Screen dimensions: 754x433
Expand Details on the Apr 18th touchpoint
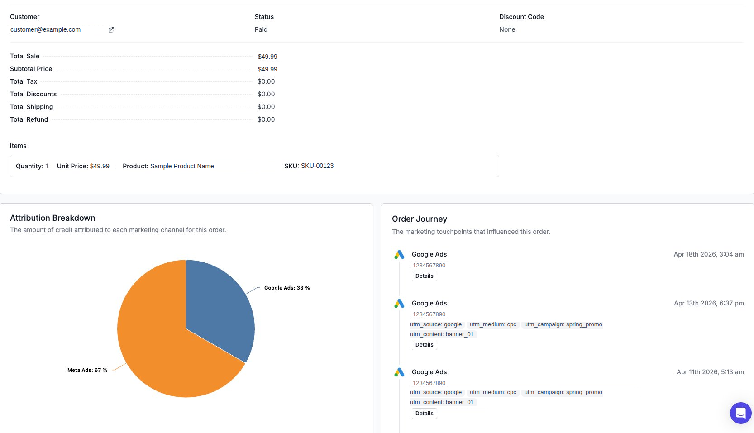[x=424, y=276]
